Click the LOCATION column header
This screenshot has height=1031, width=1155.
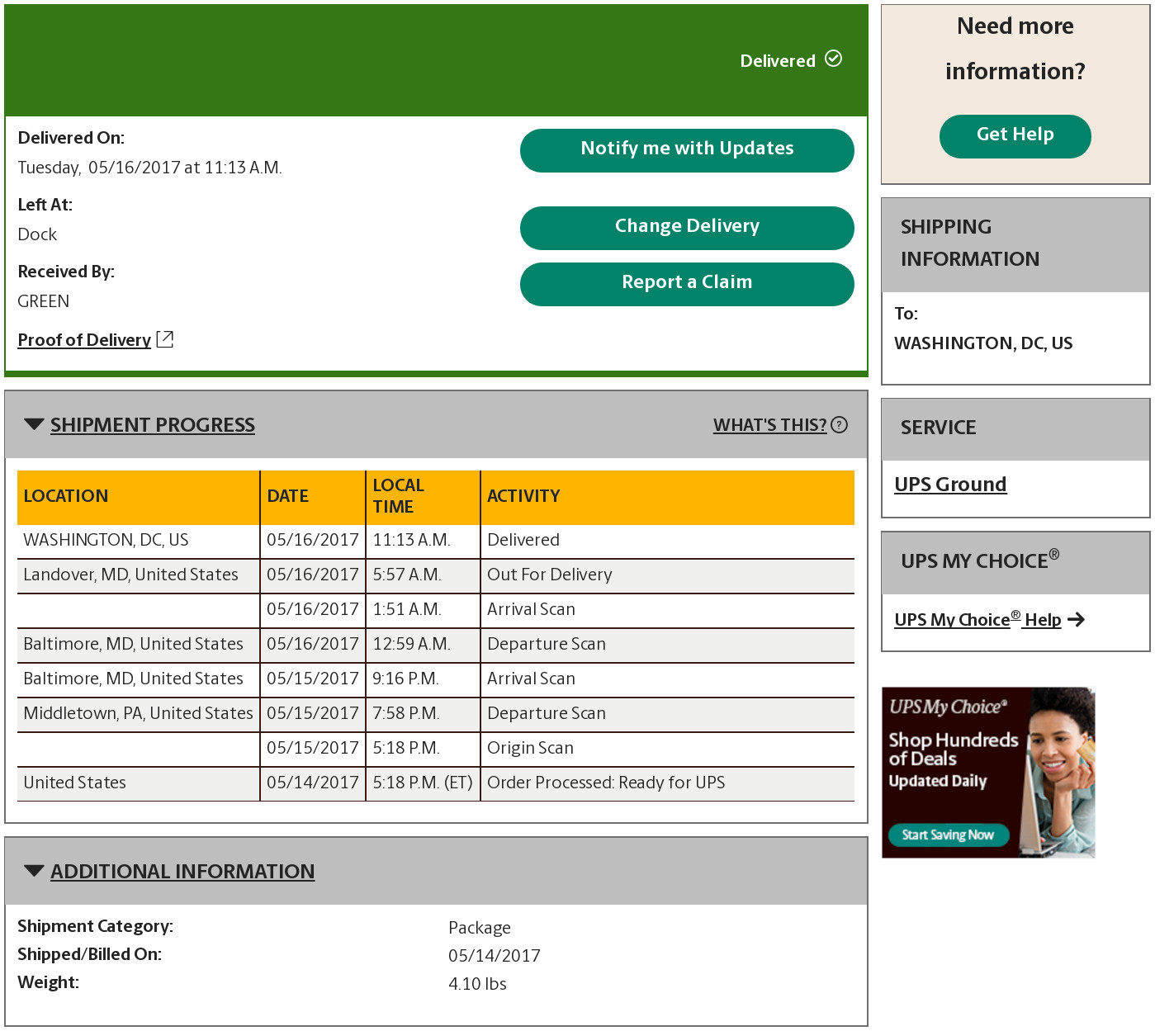click(x=138, y=498)
